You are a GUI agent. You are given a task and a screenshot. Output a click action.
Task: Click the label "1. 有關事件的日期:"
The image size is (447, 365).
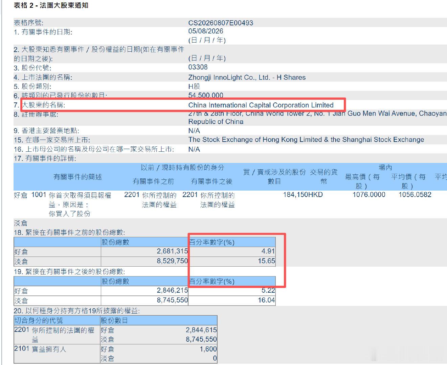pos(43,32)
